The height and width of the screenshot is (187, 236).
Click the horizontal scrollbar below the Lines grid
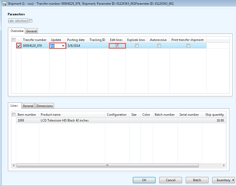pyautogui.click(x=107, y=165)
